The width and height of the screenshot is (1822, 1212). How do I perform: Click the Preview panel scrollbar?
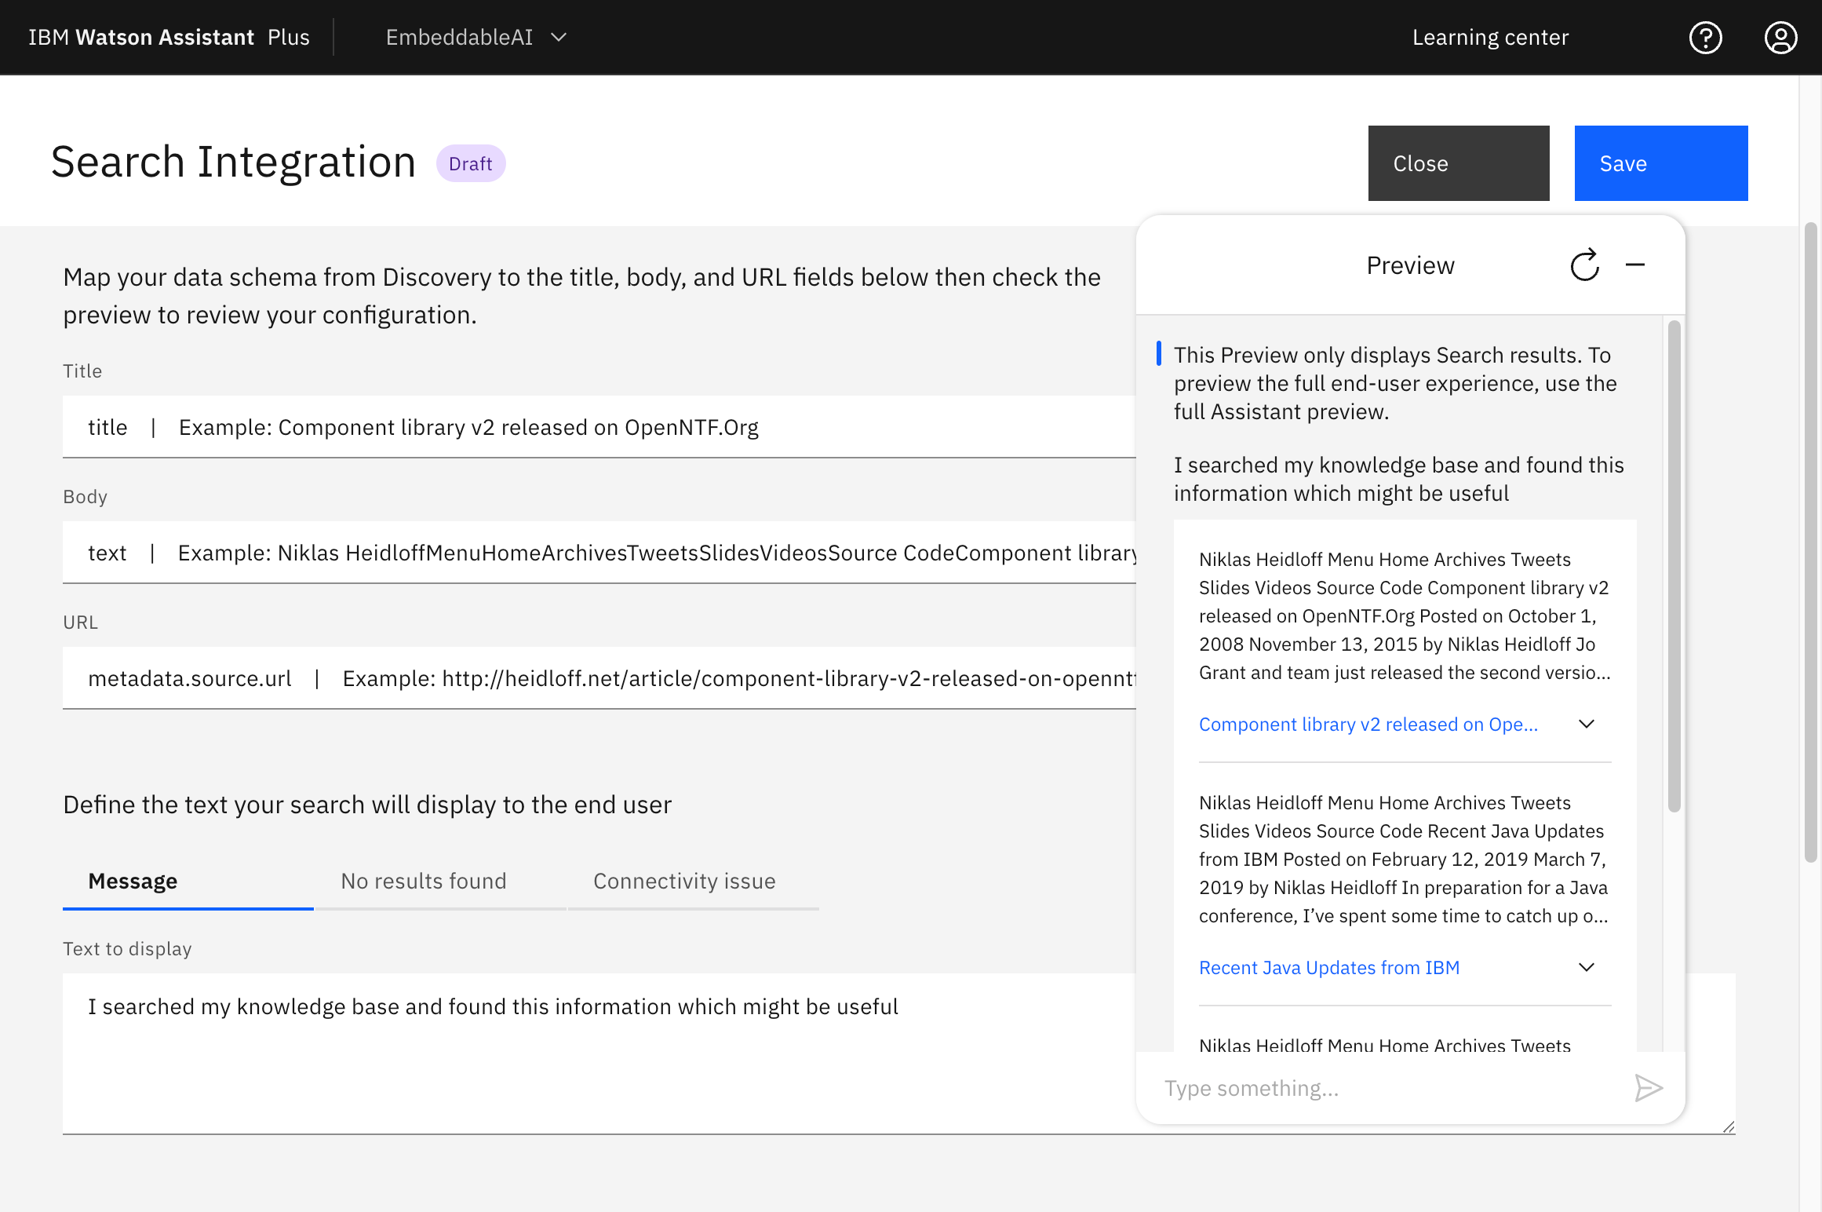(1674, 565)
